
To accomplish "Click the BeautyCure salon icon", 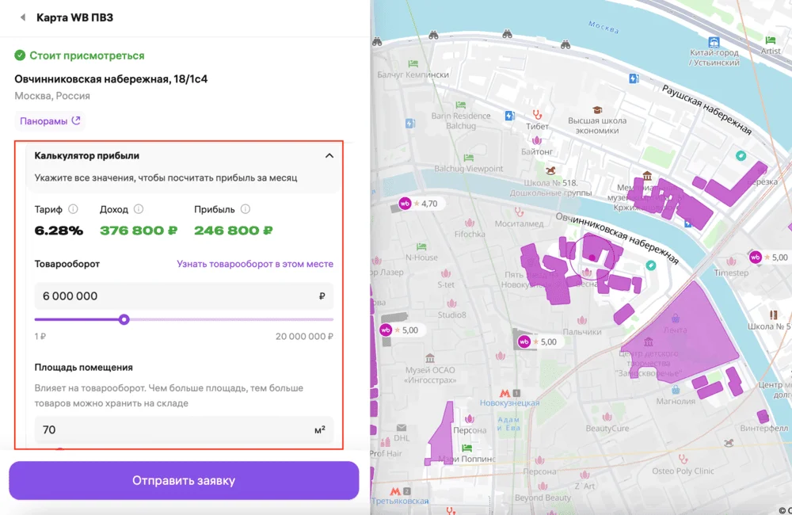I will [607, 417].
